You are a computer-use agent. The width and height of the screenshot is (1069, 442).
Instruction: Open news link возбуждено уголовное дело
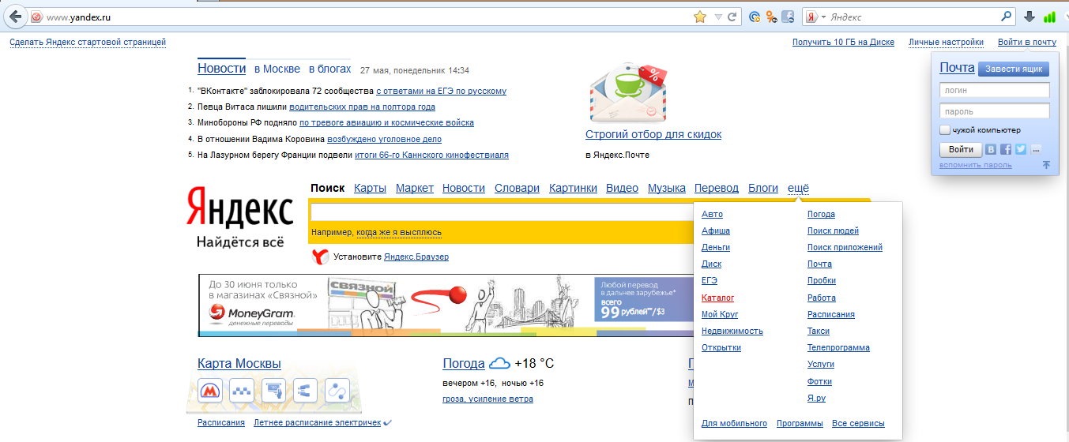[384, 139]
